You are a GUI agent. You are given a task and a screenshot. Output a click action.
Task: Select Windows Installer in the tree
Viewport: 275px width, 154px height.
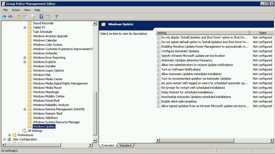click(44, 66)
